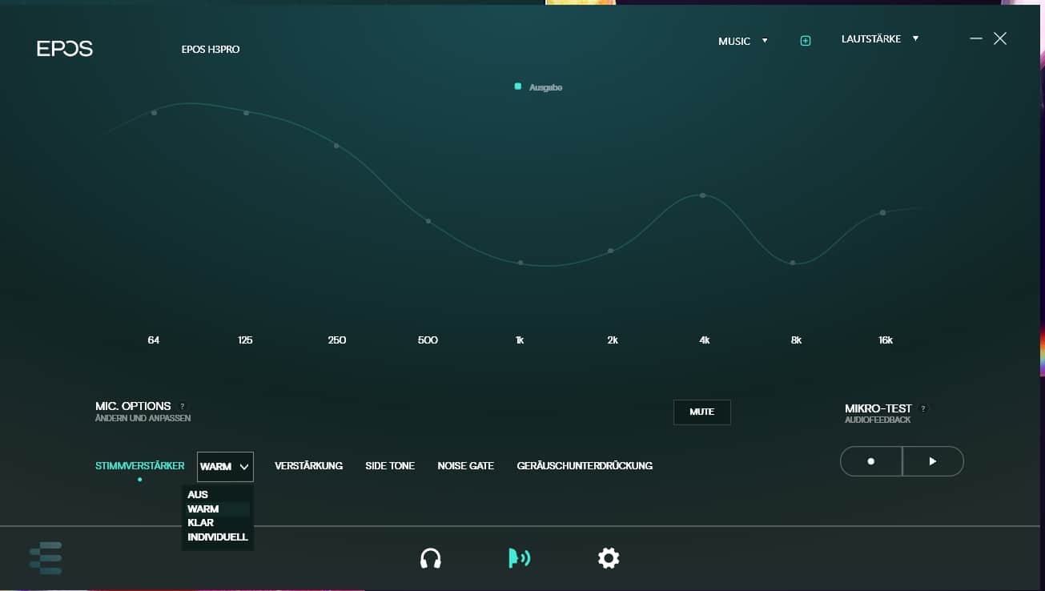Image resolution: width=1045 pixels, height=591 pixels.
Task: Click the help icon beside Mic. Options
Action: pyautogui.click(x=183, y=407)
